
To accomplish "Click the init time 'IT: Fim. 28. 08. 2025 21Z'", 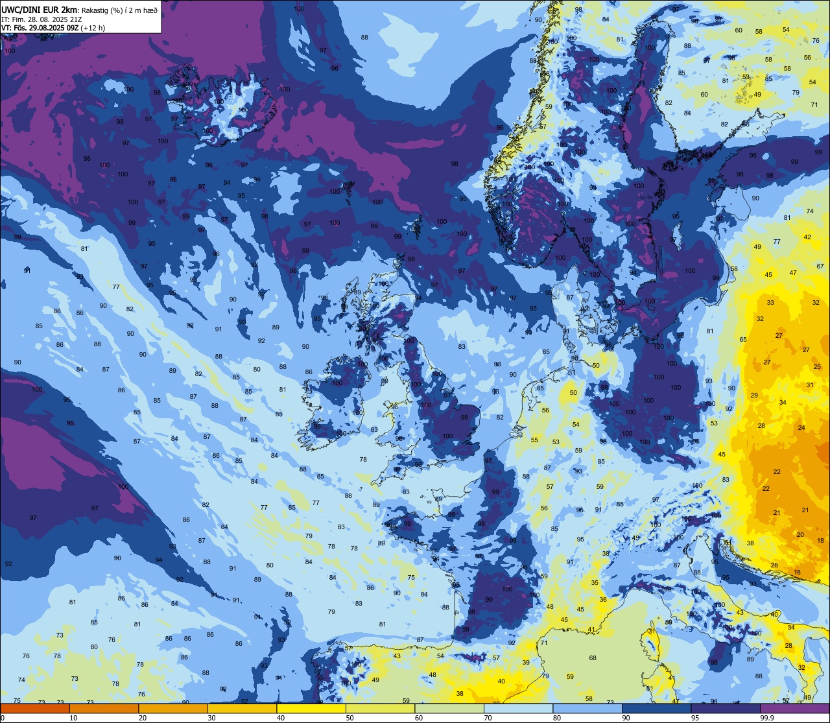I will tap(41, 19).
